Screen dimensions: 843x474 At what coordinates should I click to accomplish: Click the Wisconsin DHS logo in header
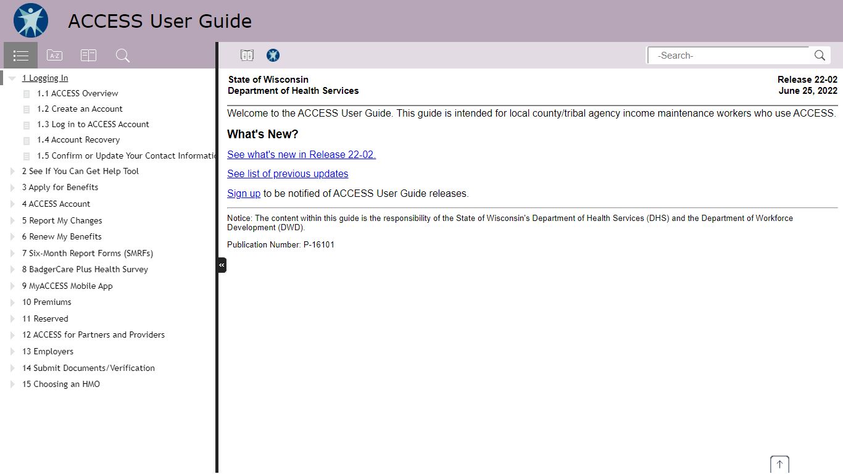click(31, 20)
